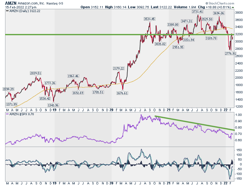The height and width of the screenshot is (186, 248).
Task: Click the 3189.78 low label
Action: tap(211, 38)
